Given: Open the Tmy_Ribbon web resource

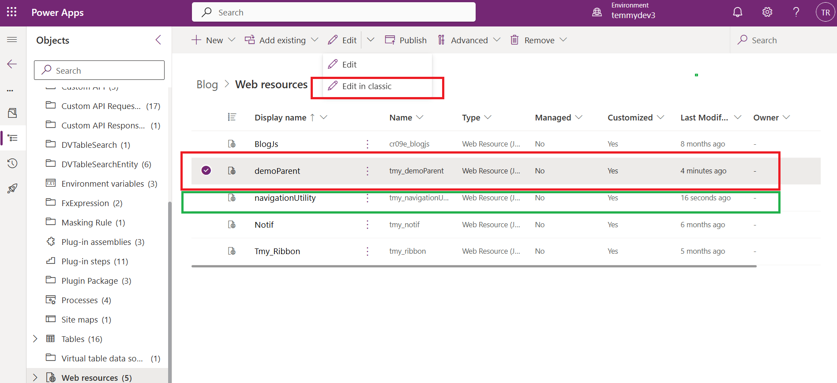Looking at the screenshot, I should 277,251.
